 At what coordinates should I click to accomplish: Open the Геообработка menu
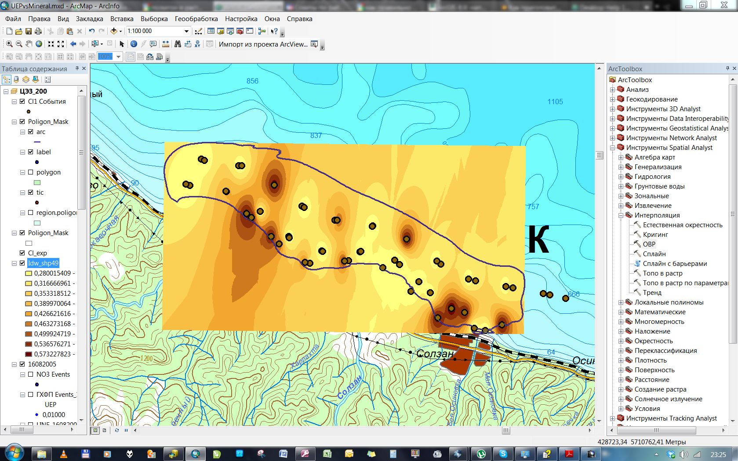[x=196, y=19]
